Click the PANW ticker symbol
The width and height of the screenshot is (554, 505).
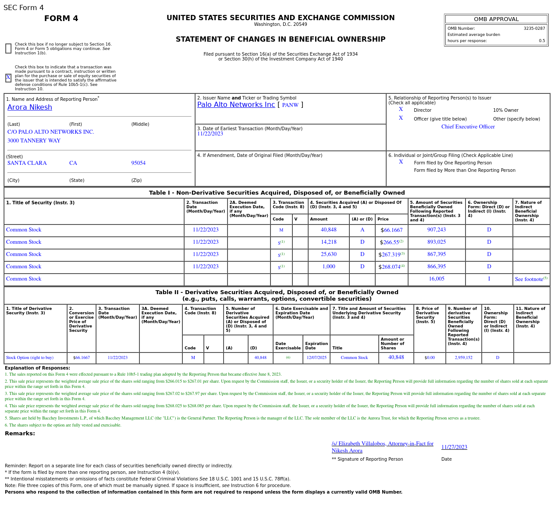pos(290,105)
